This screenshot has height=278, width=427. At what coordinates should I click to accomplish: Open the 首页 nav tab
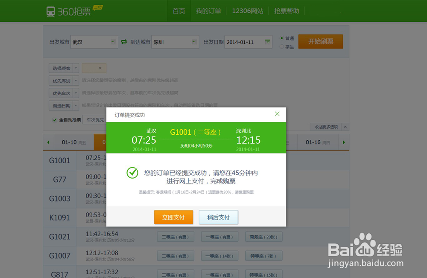pos(179,11)
